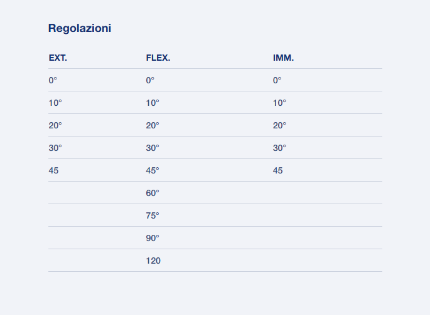Click 45 in the EXT. column
Viewport: 430px width, 315px height.
point(53,170)
